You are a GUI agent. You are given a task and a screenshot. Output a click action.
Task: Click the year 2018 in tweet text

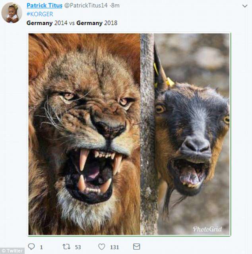point(111,23)
